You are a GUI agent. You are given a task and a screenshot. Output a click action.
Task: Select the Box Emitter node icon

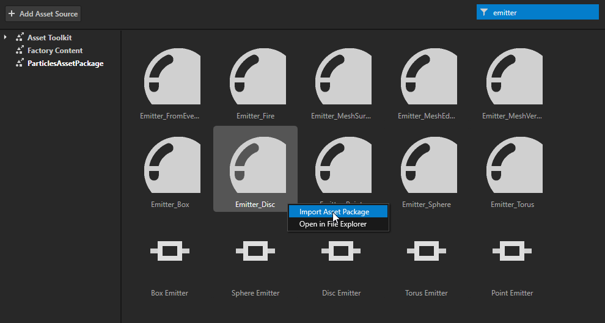pos(170,252)
